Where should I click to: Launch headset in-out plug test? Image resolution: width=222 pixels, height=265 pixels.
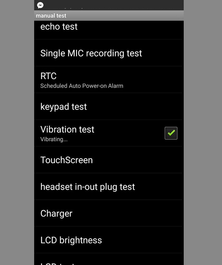(x=109, y=187)
